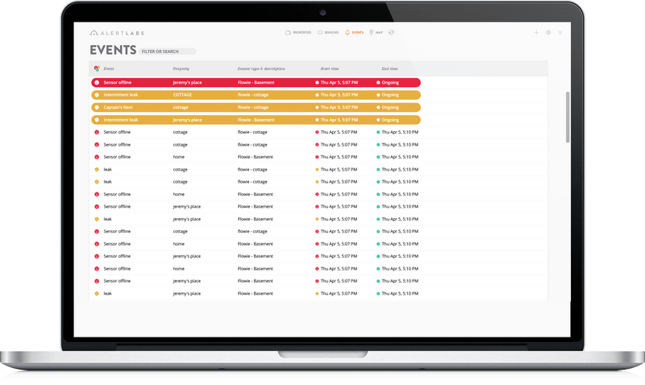645x385 pixels.
Task: Sort by End time column header
Action: tap(389, 68)
